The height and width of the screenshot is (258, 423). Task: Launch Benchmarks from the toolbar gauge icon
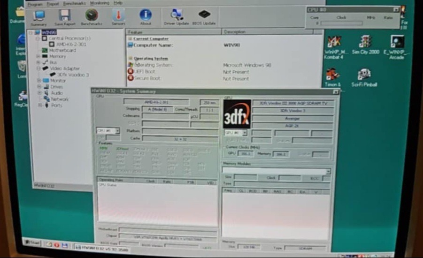pos(92,17)
